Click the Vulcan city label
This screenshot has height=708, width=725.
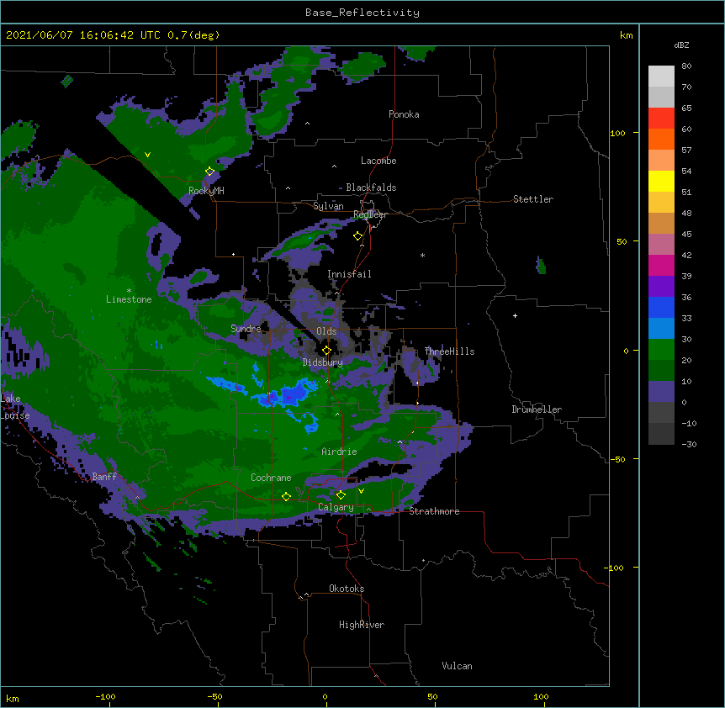(x=457, y=666)
